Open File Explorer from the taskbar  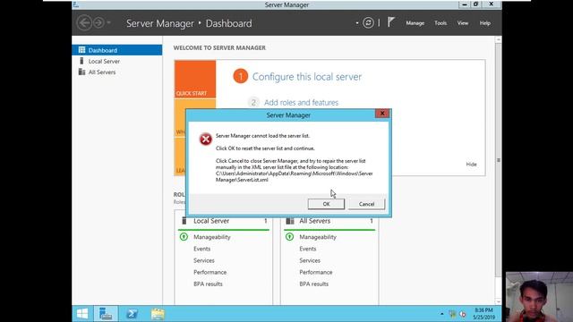click(158, 314)
